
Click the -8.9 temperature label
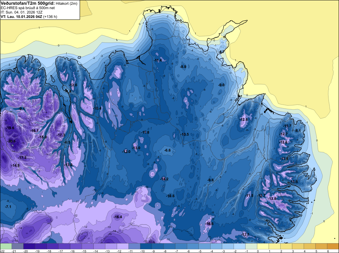pyautogui.click(x=183, y=67)
